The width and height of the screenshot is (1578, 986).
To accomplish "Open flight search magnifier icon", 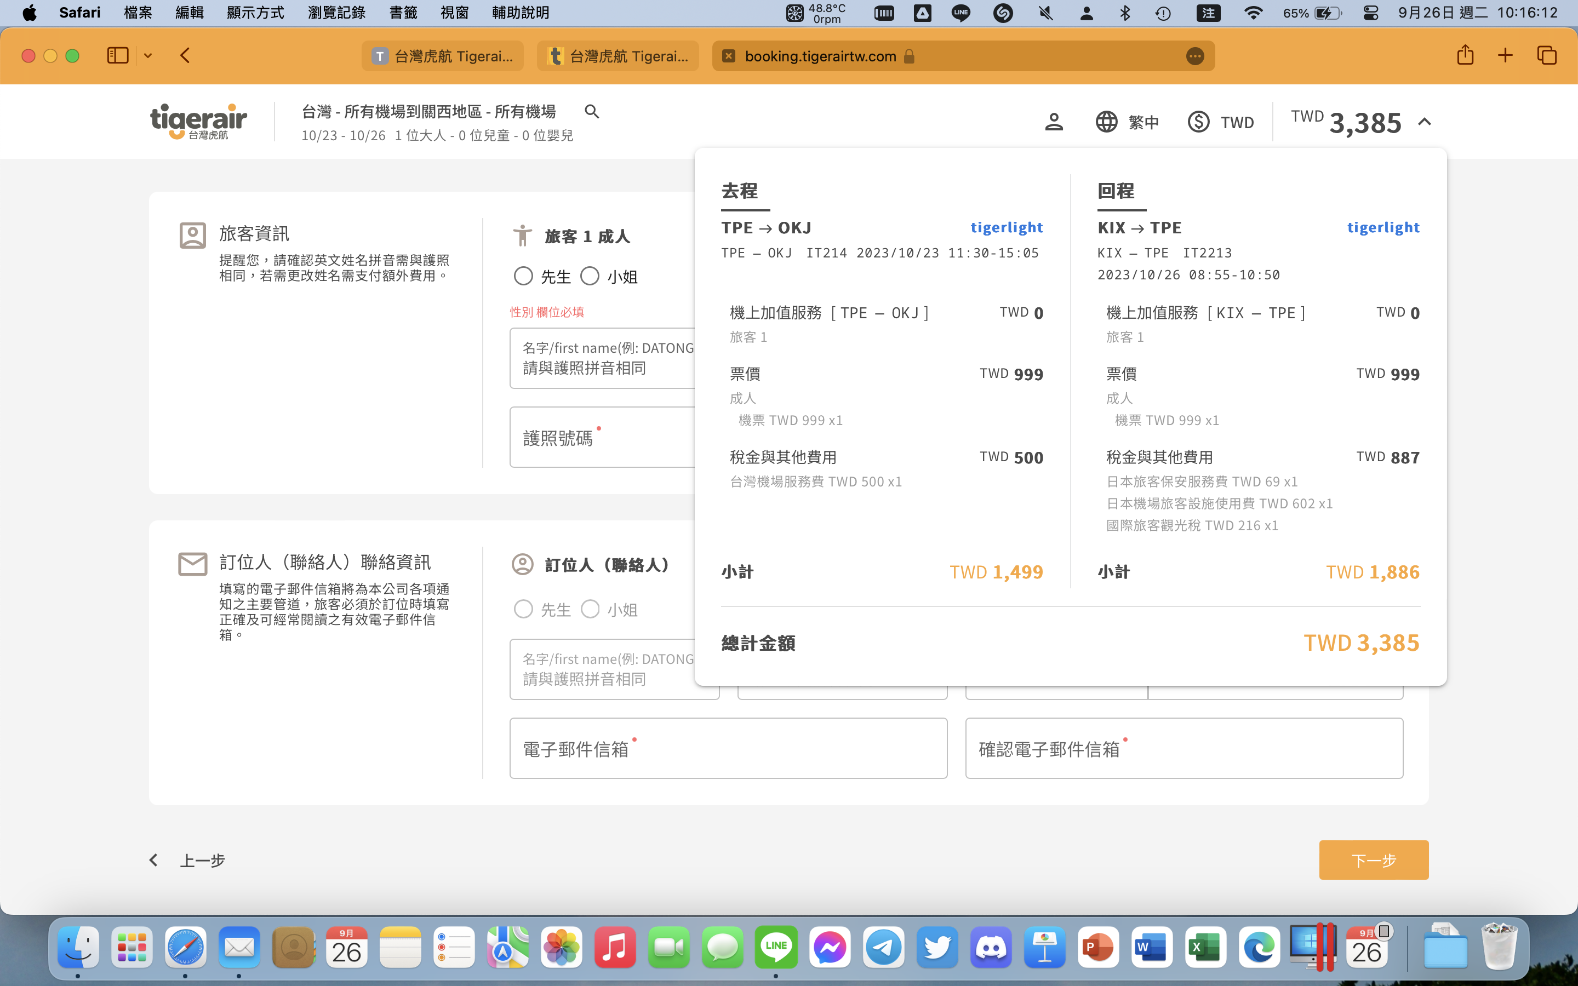I will [x=591, y=112].
